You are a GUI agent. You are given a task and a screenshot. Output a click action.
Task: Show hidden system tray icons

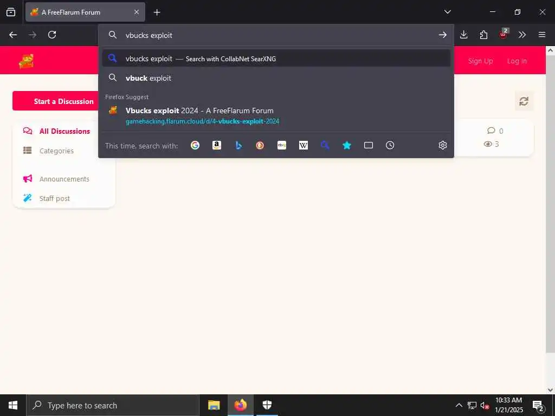pos(459,405)
